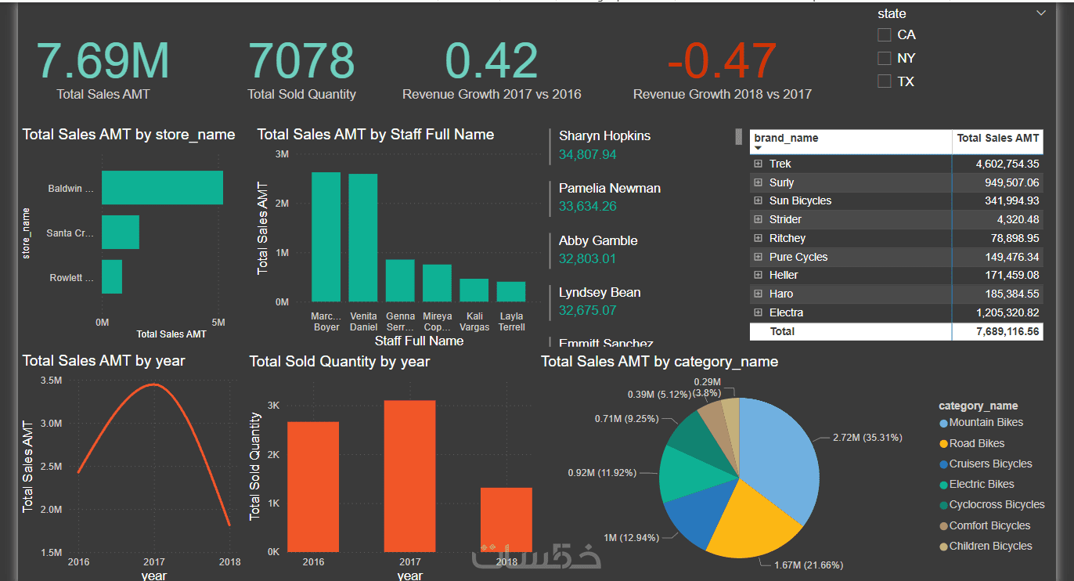The width and height of the screenshot is (1074, 581).
Task: Expand the Haro brand row
Action: [x=758, y=294]
